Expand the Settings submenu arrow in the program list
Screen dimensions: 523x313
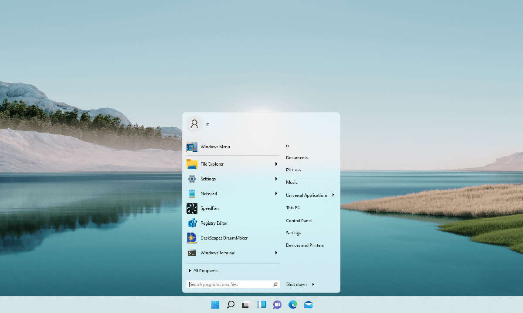(276, 179)
